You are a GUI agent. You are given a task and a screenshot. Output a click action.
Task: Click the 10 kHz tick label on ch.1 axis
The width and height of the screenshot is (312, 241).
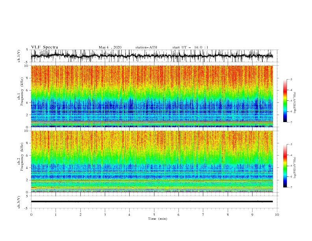[27, 66]
